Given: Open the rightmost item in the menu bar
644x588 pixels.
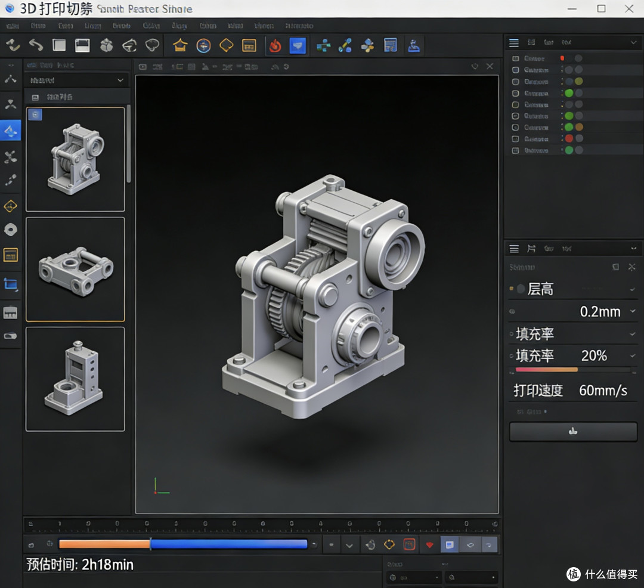Looking at the screenshot, I should coord(299,26).
